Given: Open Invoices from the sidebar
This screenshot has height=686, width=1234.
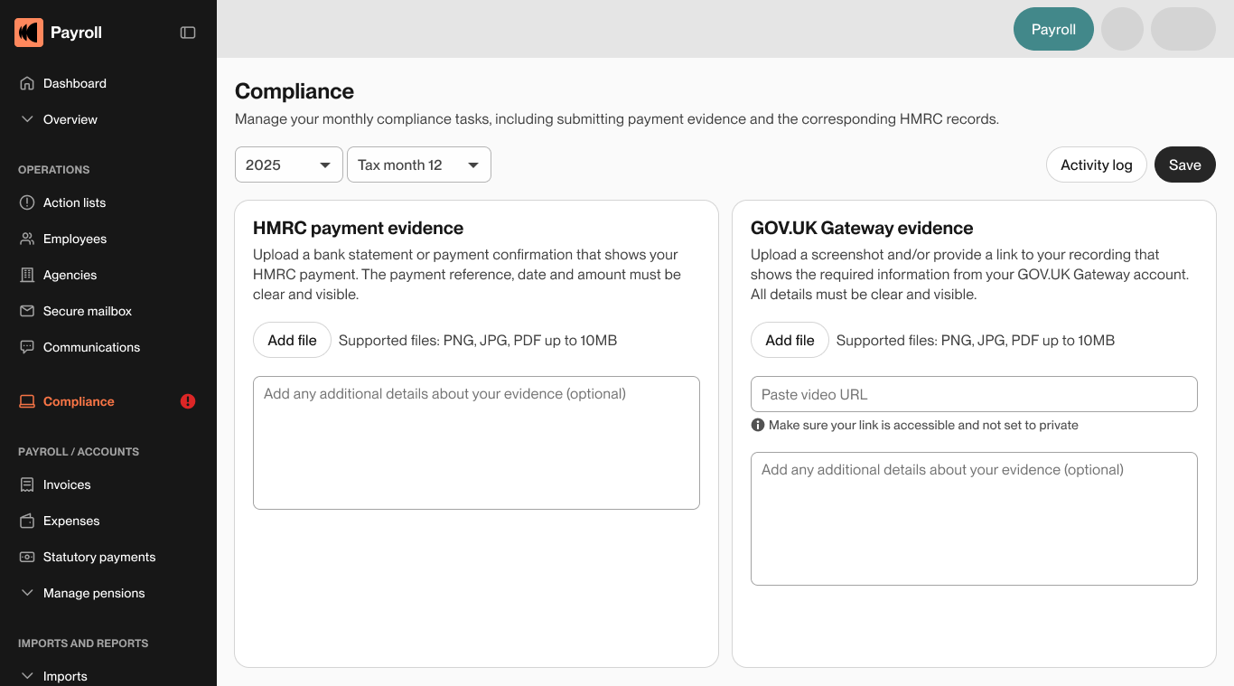Looking at the screenshot, I should pyautogui.click(x=67, y=484).
